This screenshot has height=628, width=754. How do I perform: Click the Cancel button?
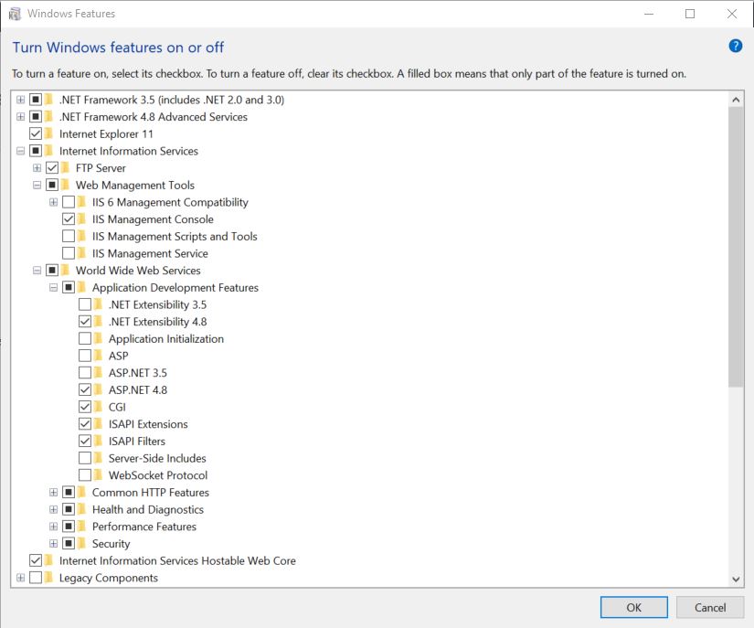point(709,607)
